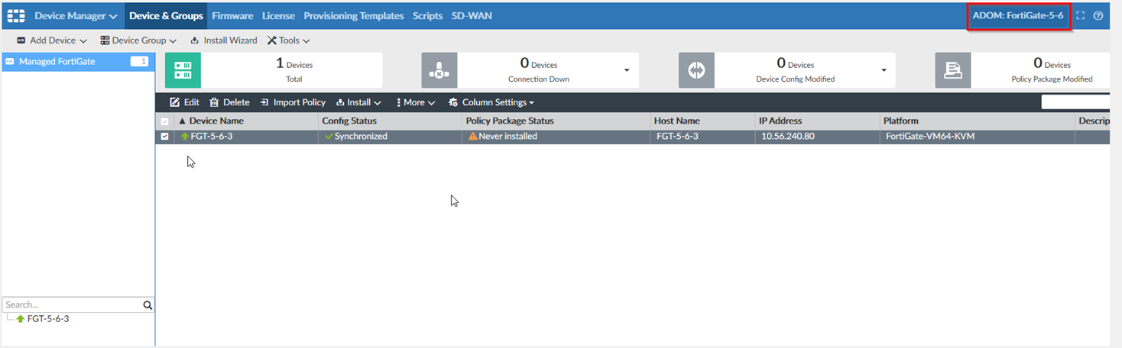Sort by Host Name column header

(x=676, y=121)
